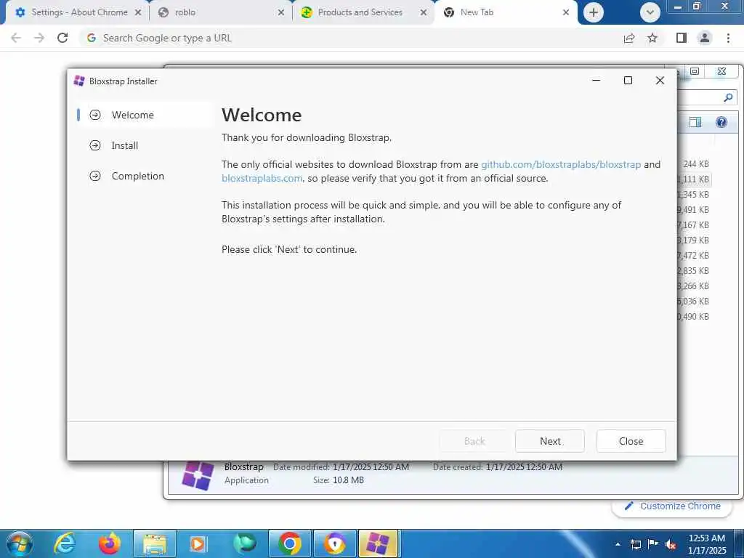Toggle Explorer preview pane icon
Screen dimensions: 744x558
695,122
